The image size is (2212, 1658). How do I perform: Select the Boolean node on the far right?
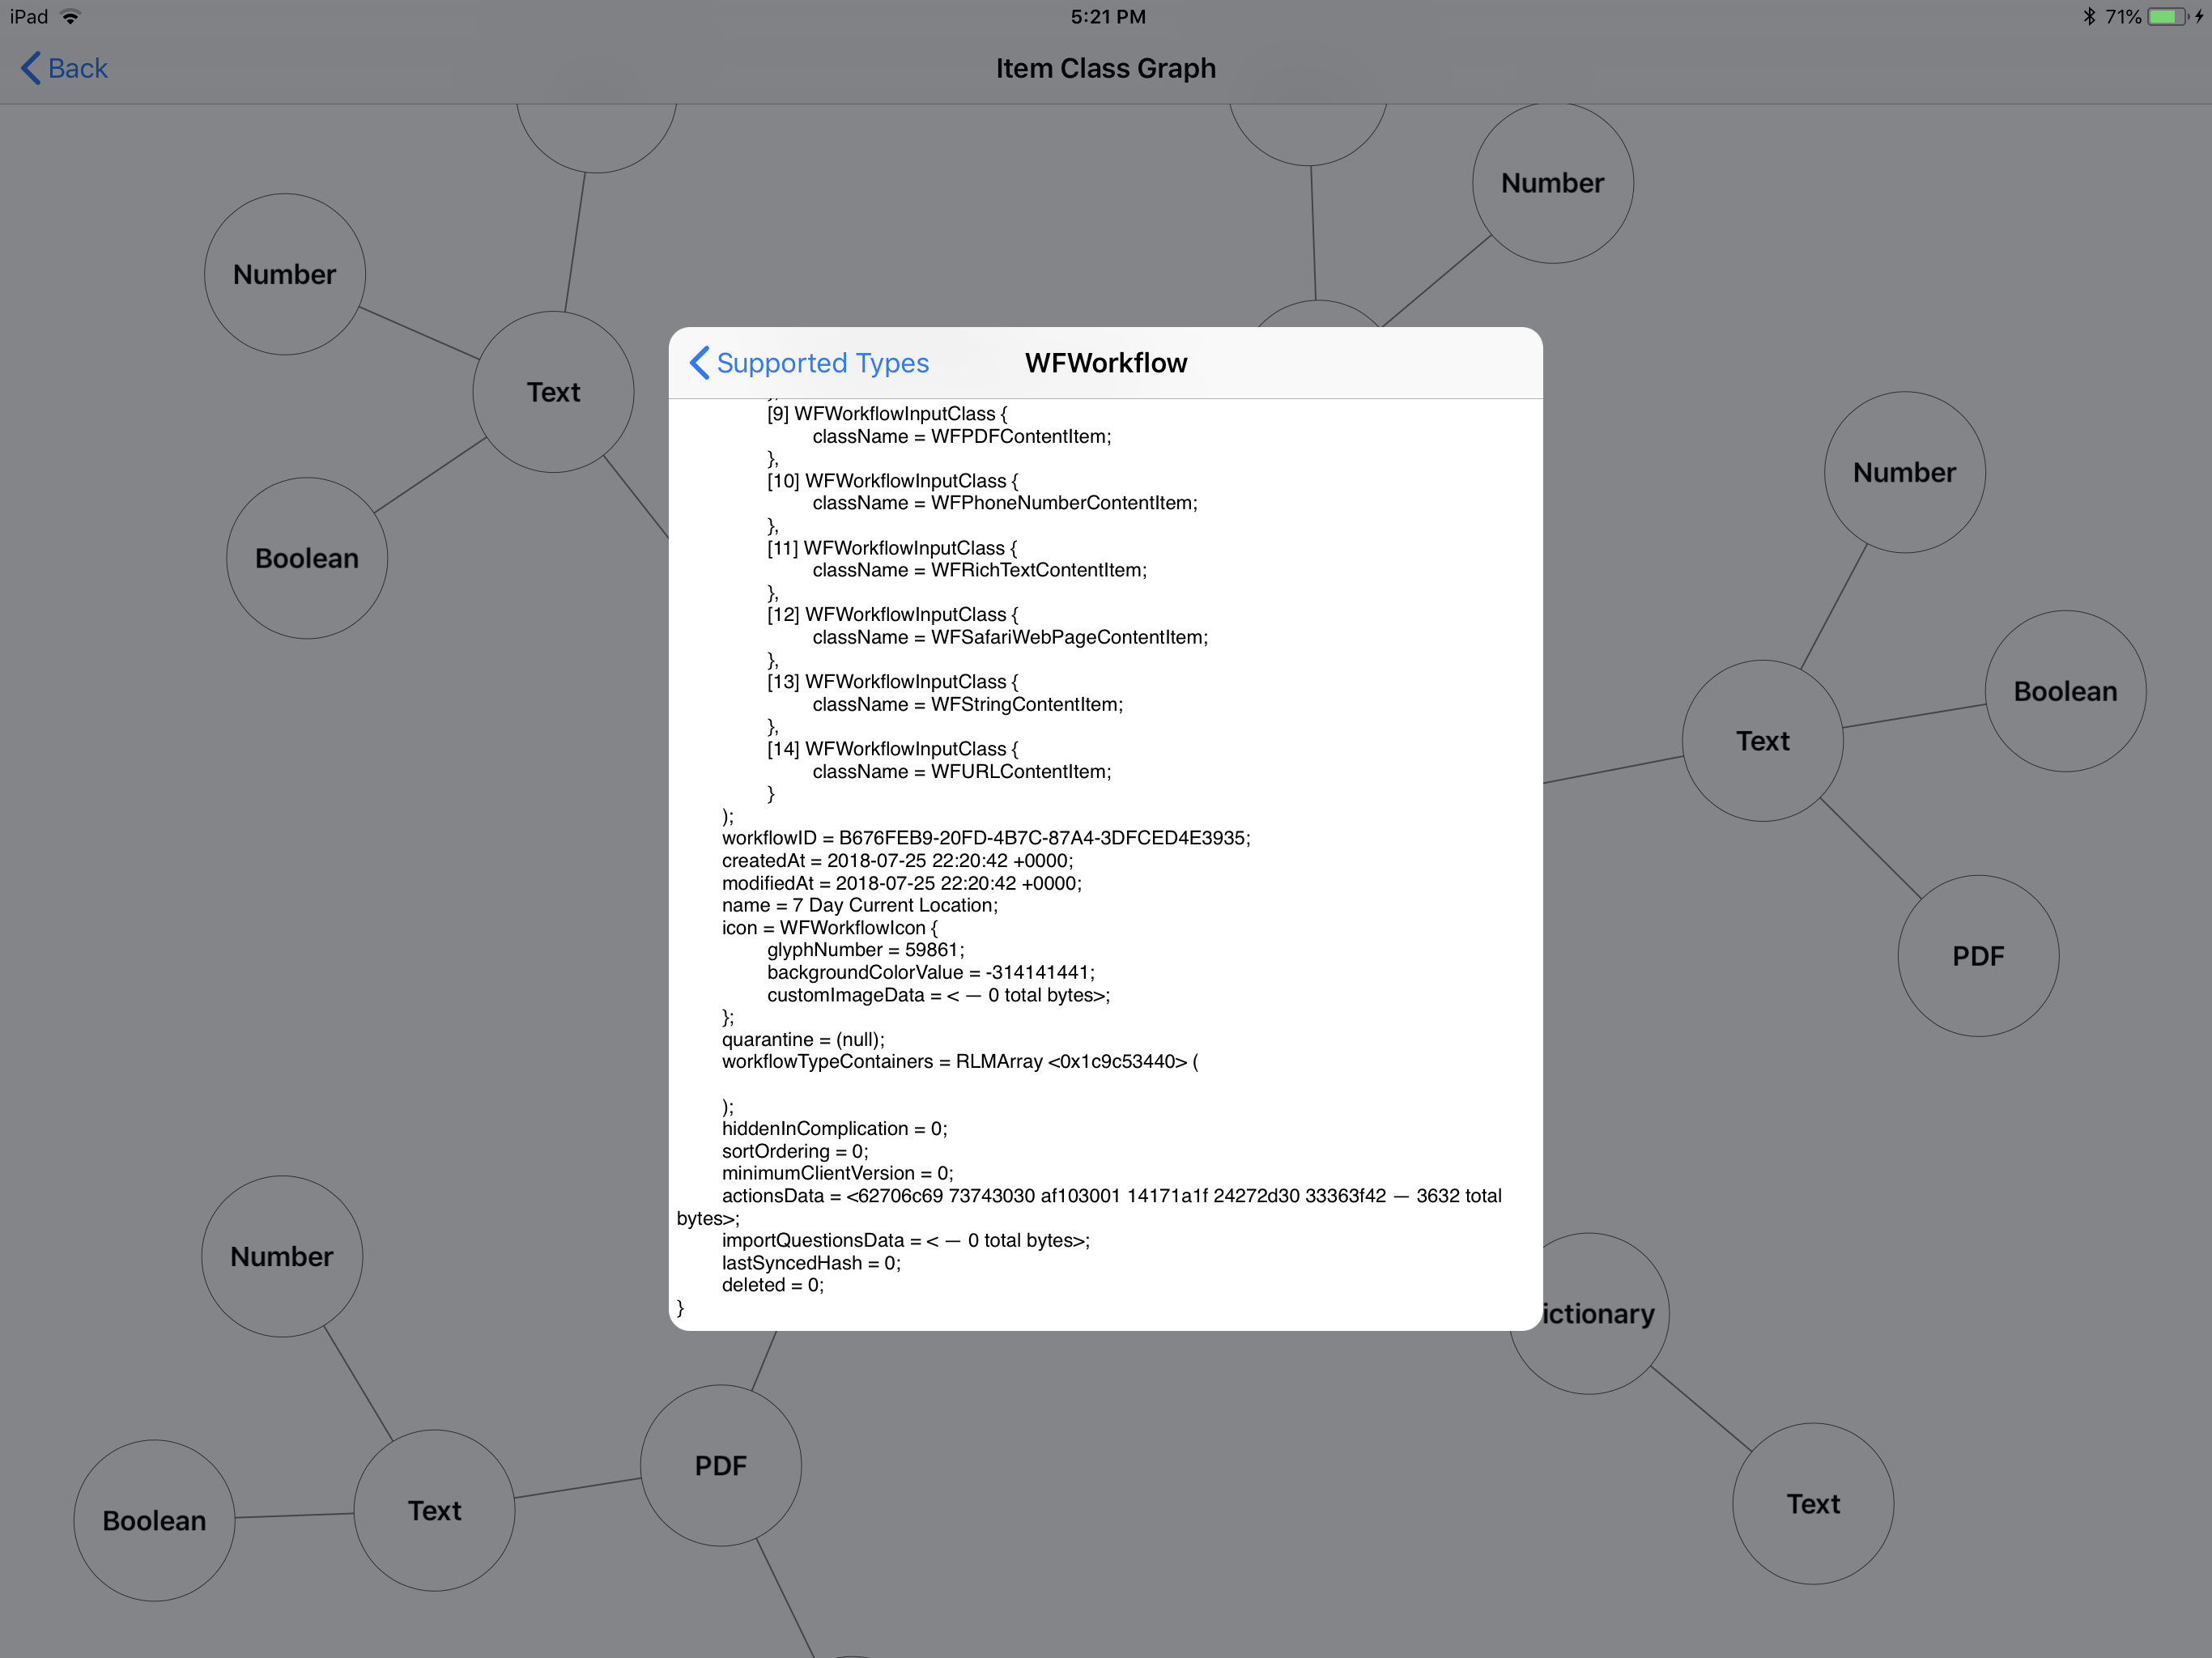2066,691
